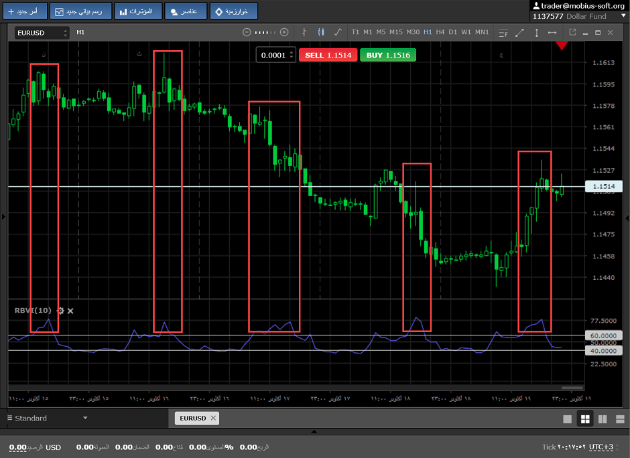Expand the Standard workspace dropdown
The height and width of the screenshot is (458, 630).
pyautogui.click(x=85, y=418)
